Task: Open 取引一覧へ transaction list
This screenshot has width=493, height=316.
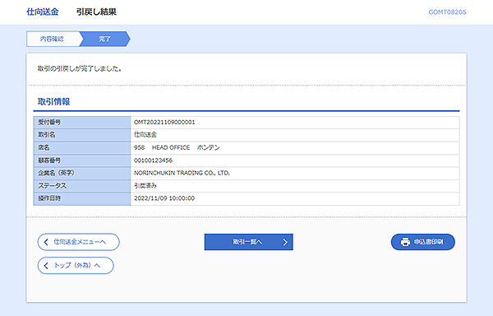Action: [249, 242]
